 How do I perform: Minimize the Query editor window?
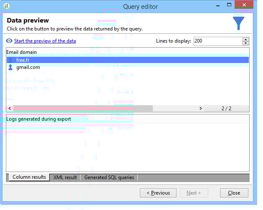pos(218,6)
